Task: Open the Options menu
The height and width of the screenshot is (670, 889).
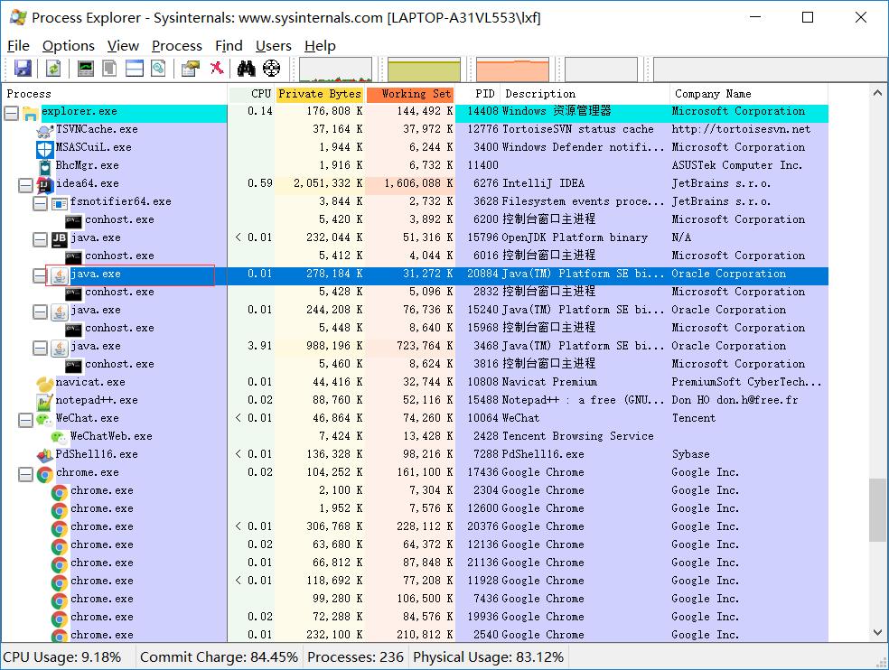Action: click(68, 46)
